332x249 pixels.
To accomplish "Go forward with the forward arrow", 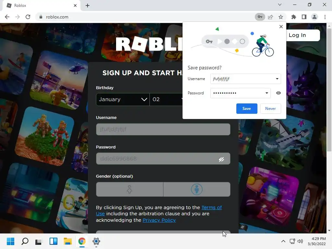I will 18,17.
